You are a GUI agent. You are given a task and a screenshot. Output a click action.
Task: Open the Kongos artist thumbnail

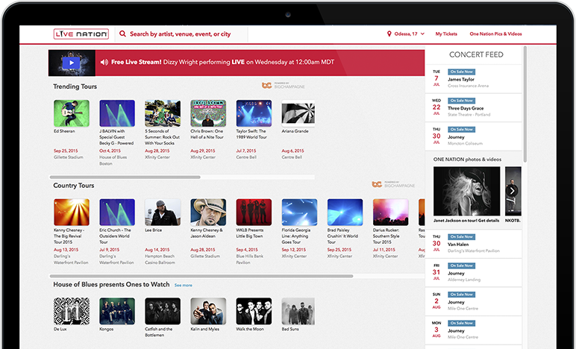[x=117, y=311]
